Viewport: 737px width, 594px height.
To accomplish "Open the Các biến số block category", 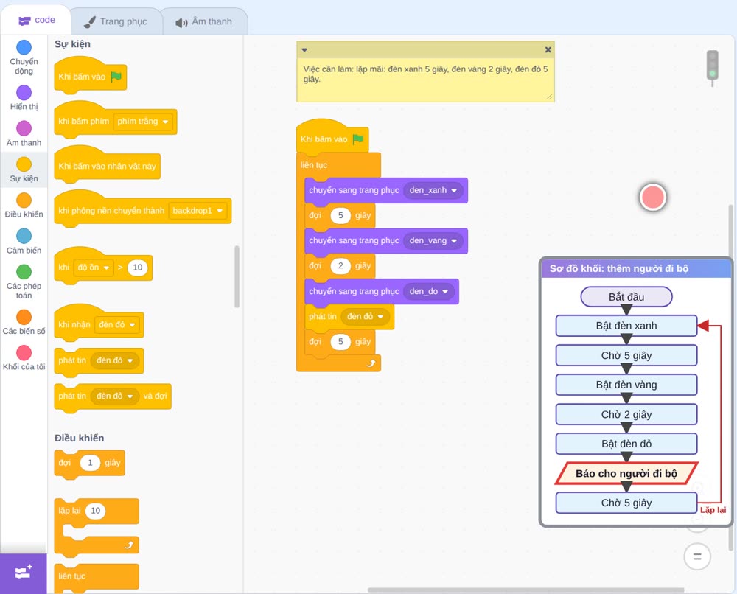I will click(x=24, y=322).
